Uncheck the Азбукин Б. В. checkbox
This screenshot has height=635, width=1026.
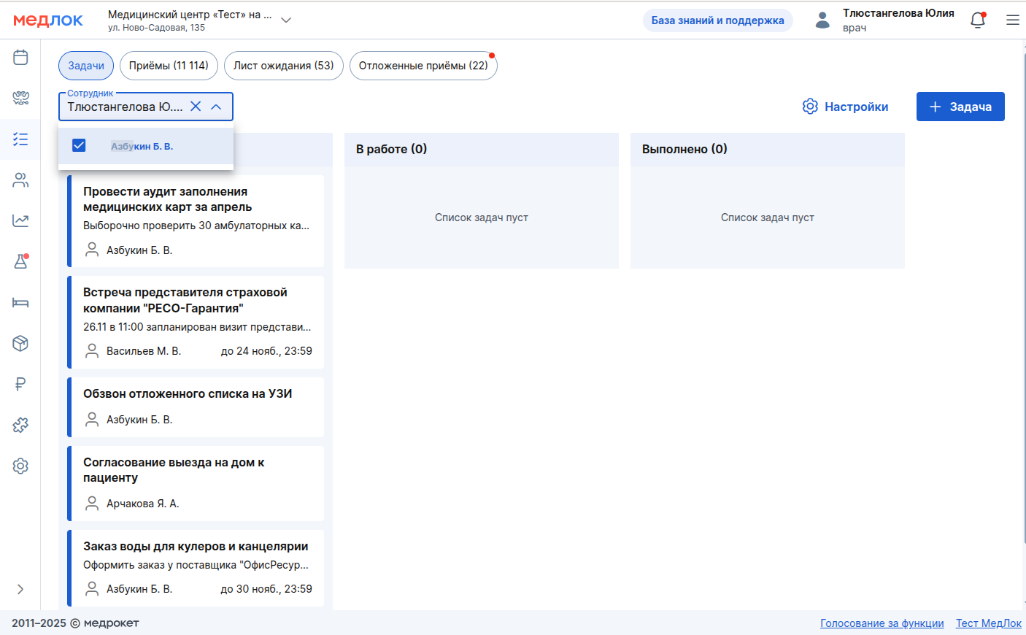[x=79, y=146]
